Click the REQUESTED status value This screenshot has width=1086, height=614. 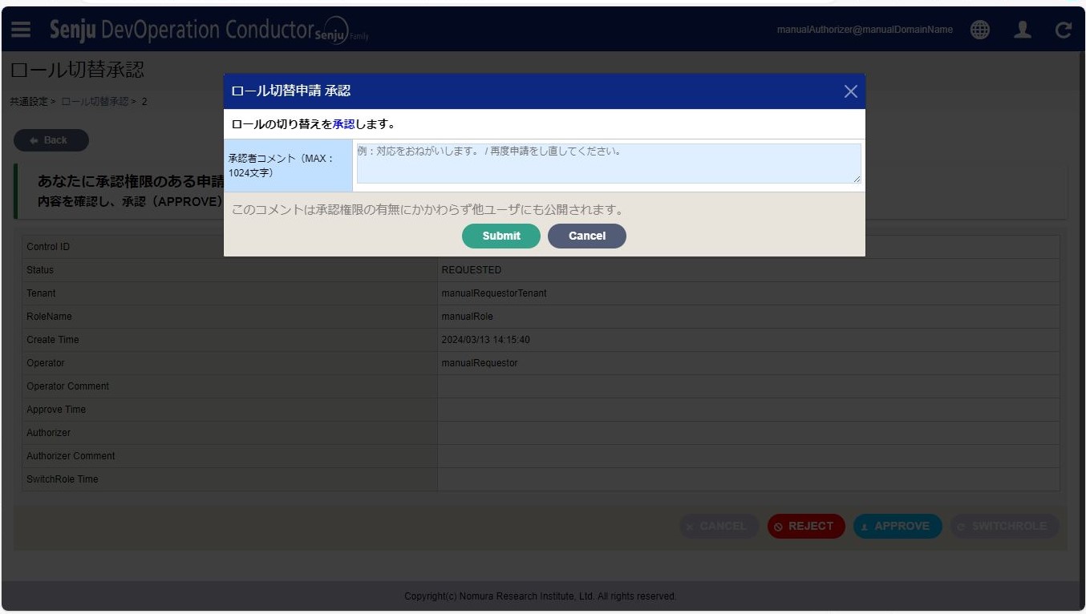pyautogui.click(x=472, y=270)
